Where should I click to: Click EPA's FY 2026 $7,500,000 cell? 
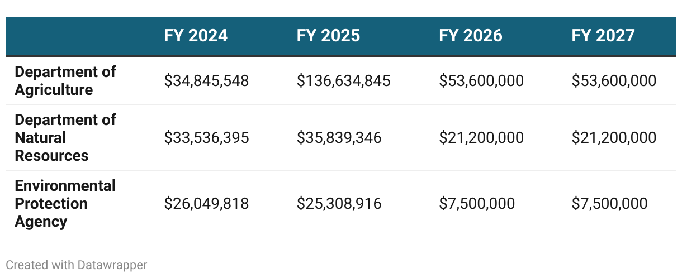coord(477,203)
